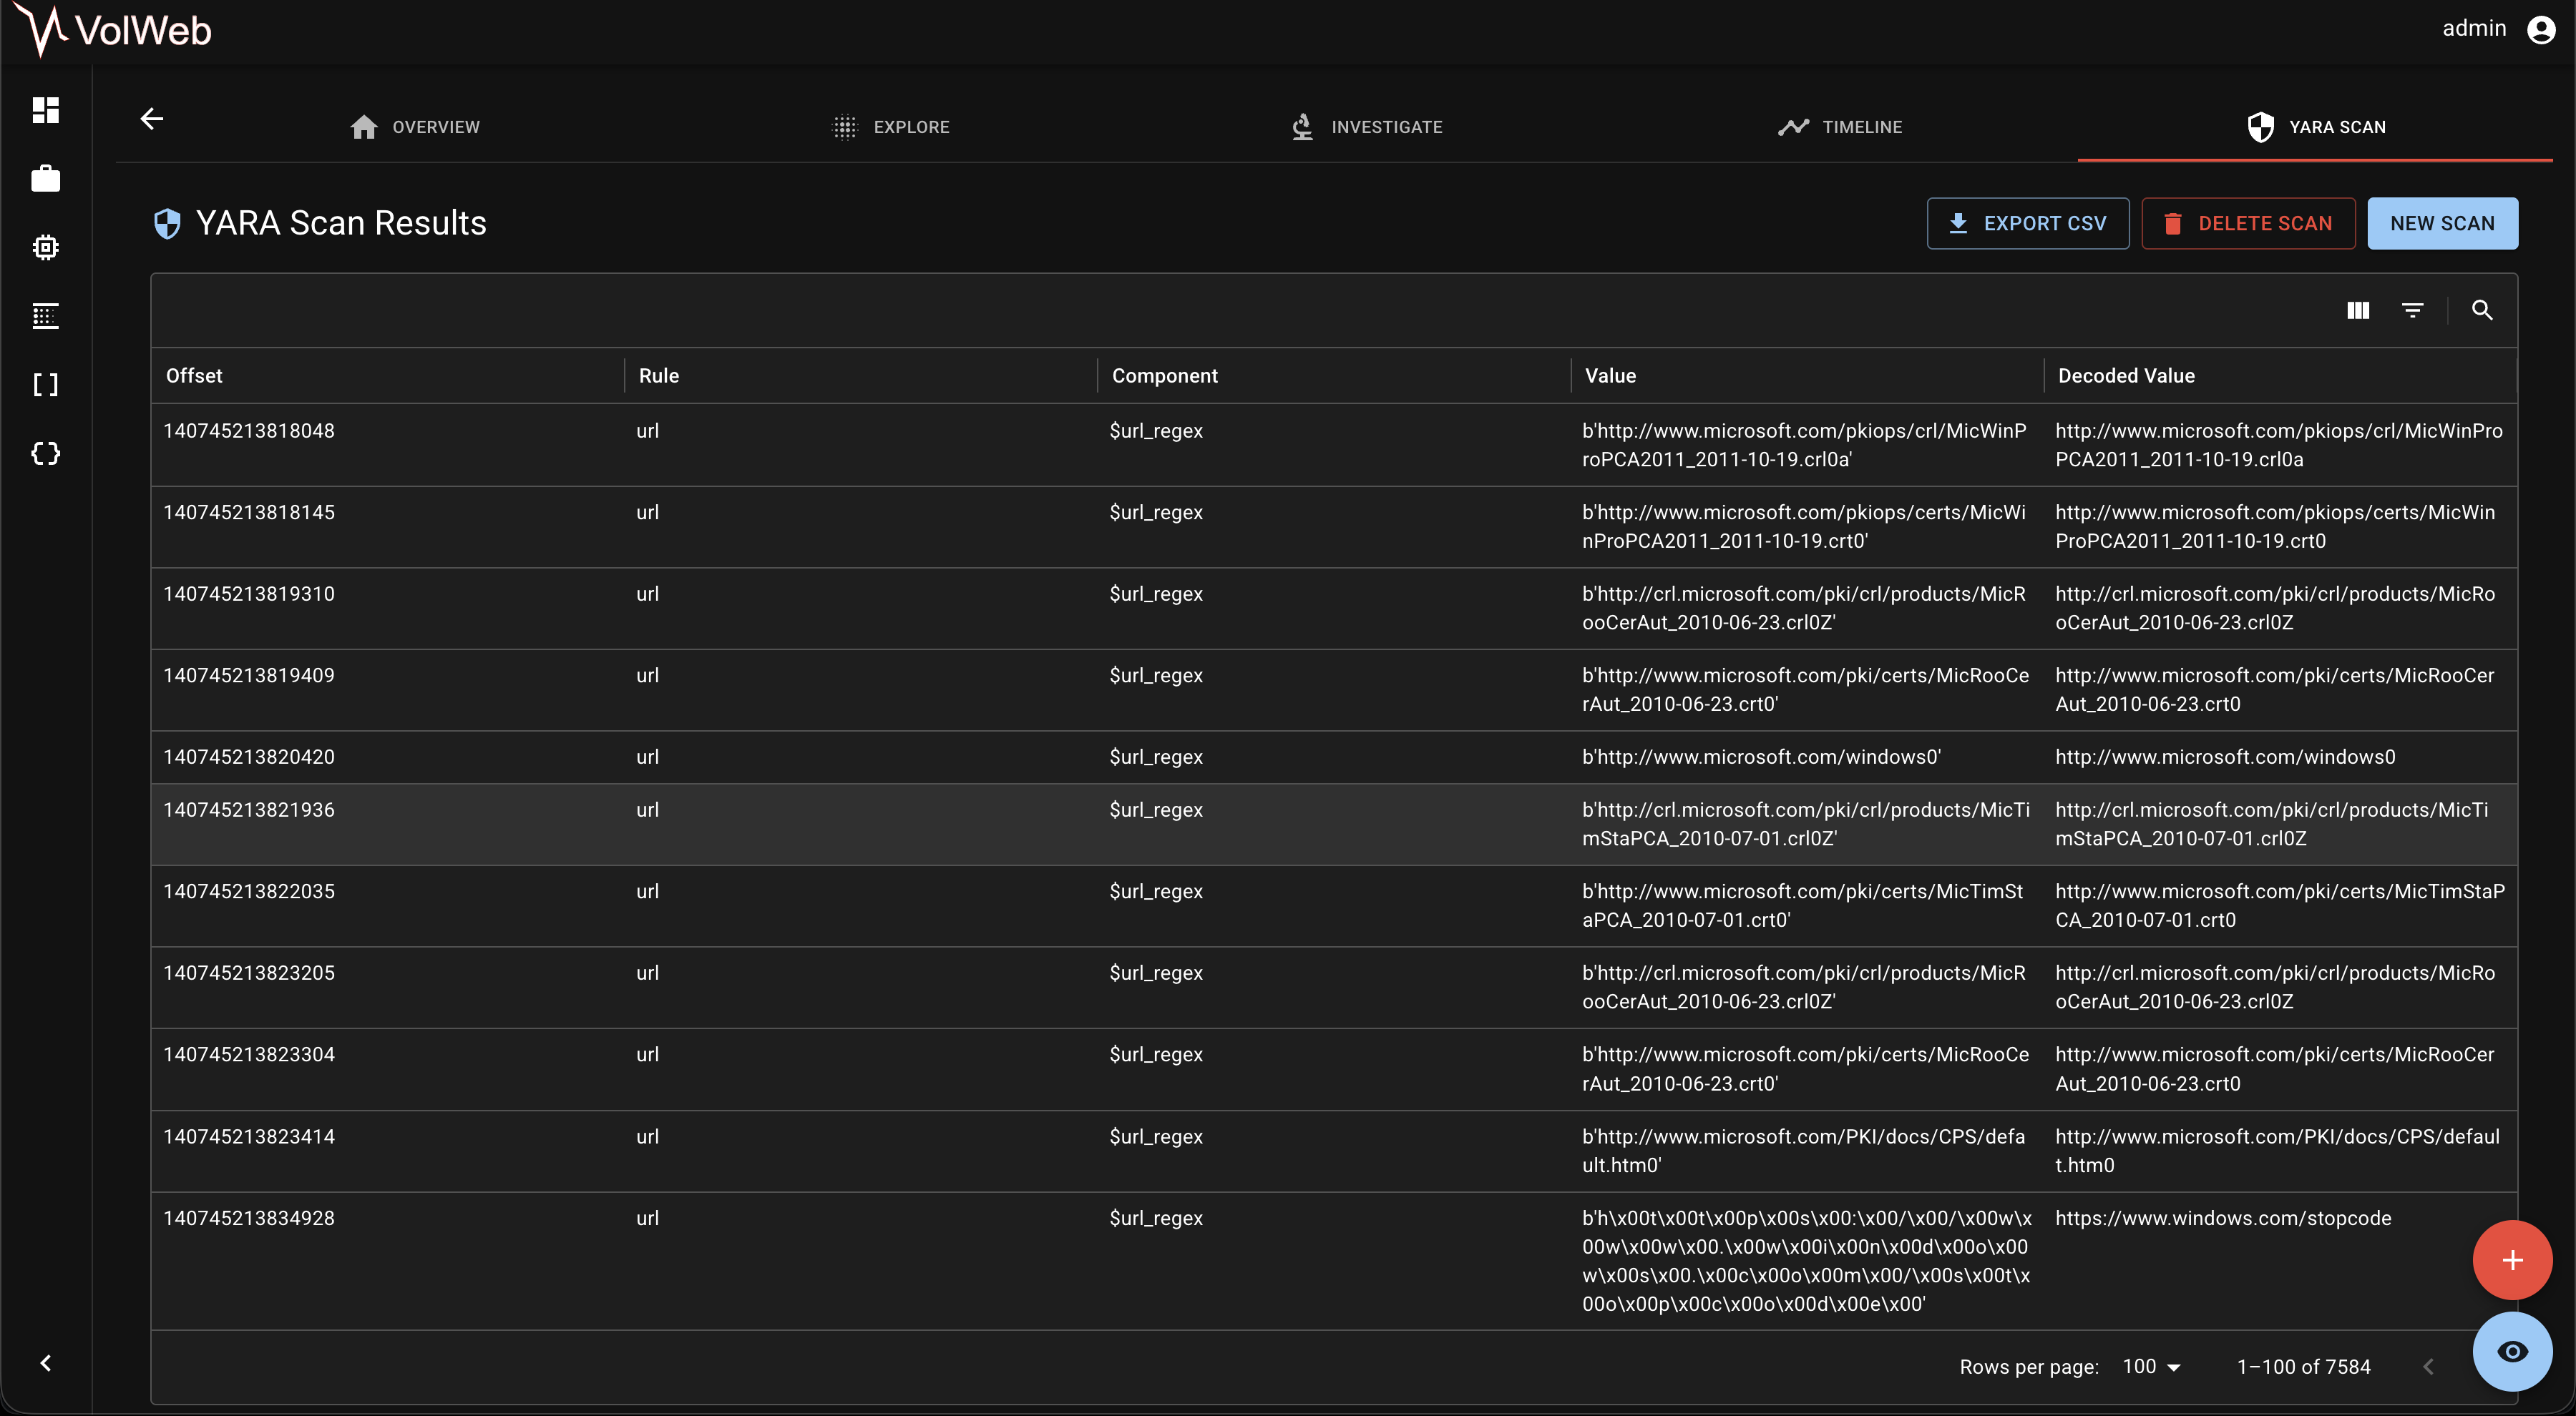
Task: Switch to the Explore tab
Action: [x=891, y=127]
